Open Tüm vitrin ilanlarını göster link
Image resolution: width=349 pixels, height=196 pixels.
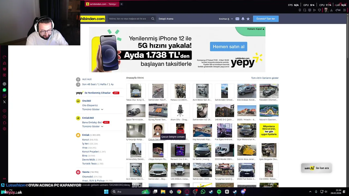click(265, 78)
